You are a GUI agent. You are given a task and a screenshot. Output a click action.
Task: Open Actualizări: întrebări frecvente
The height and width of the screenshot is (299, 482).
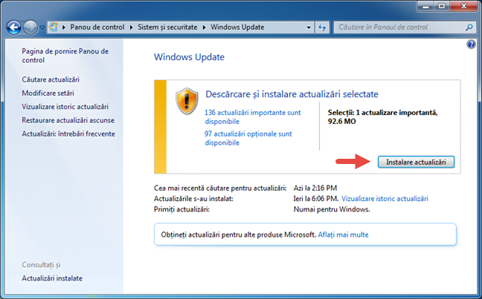[x=68, y=134]
